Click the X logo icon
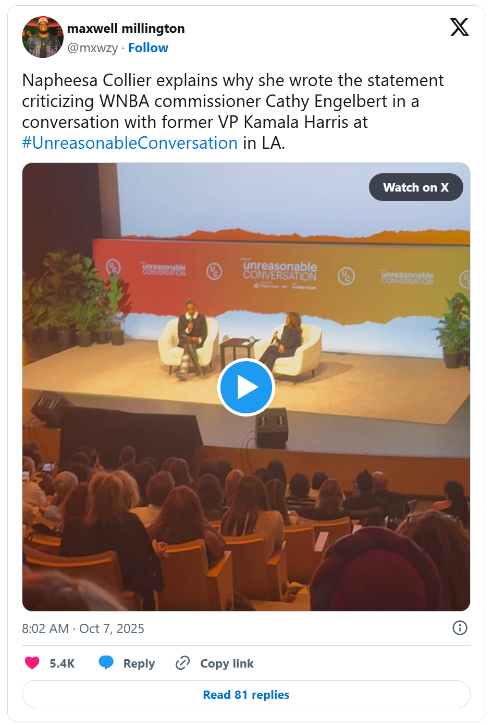The image size is (493, 725). [459, 27]
